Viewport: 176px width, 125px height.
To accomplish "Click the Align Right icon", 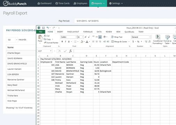I will click(100, 42).
